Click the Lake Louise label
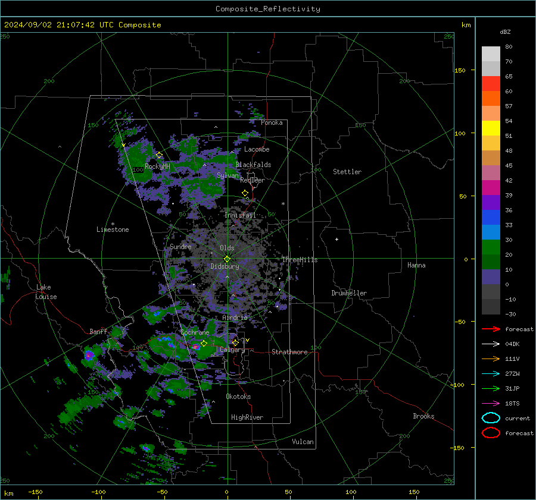536x500 pixels. click(x=46, y=292)
